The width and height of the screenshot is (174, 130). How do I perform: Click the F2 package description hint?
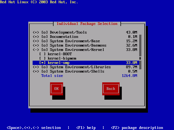click(137, 128)
